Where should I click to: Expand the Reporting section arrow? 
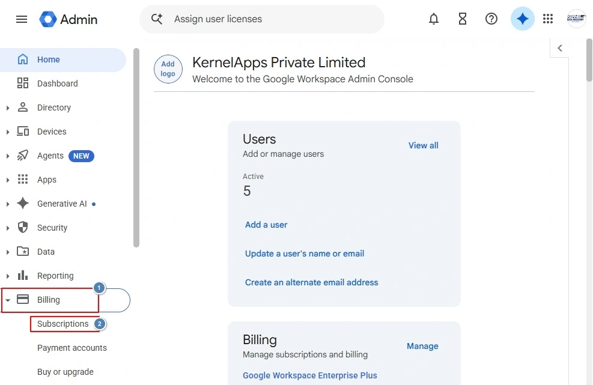tap(8, 276)
